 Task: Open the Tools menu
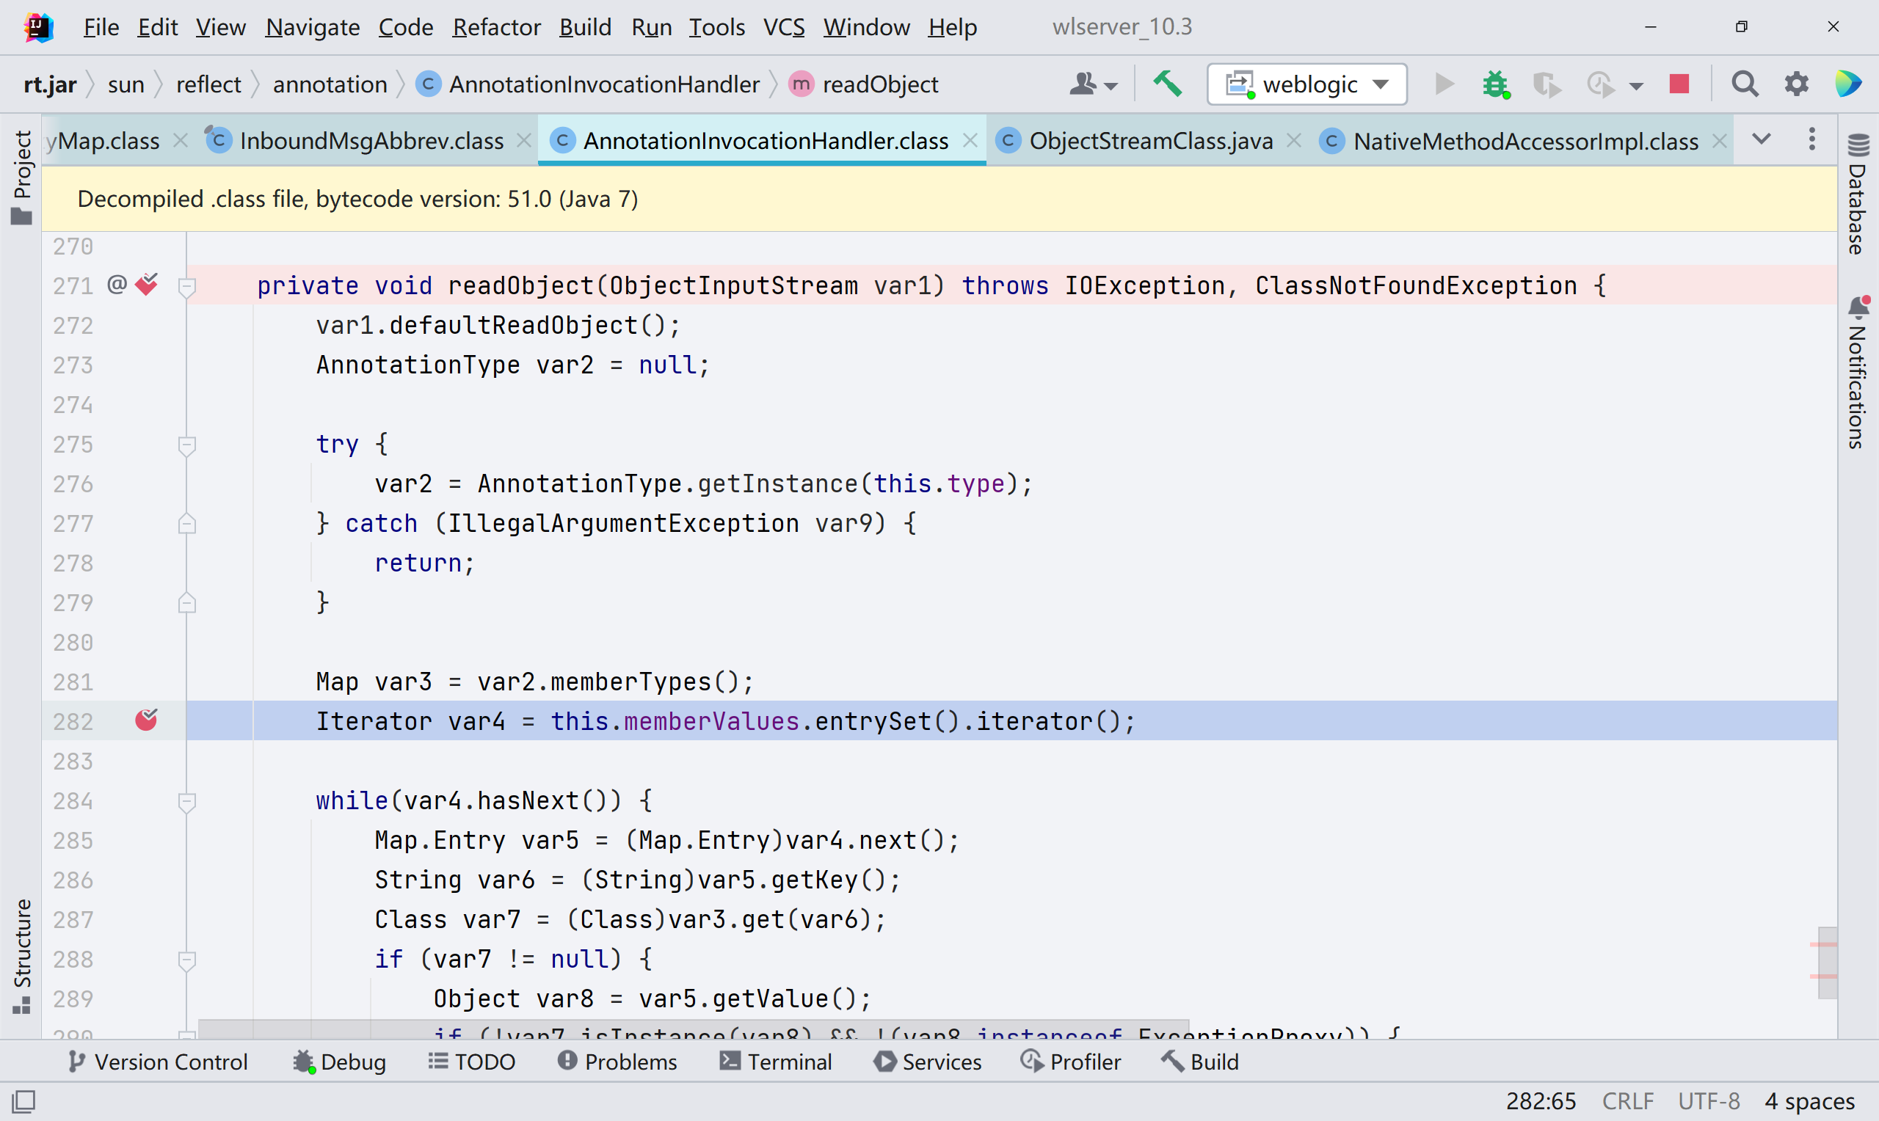(716, 27)
